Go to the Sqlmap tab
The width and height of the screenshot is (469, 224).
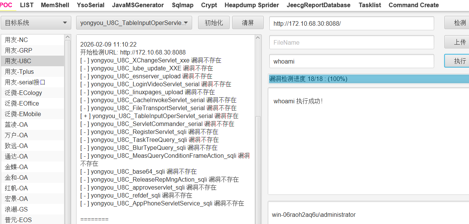pyautogui.click(x=183, y=5)
